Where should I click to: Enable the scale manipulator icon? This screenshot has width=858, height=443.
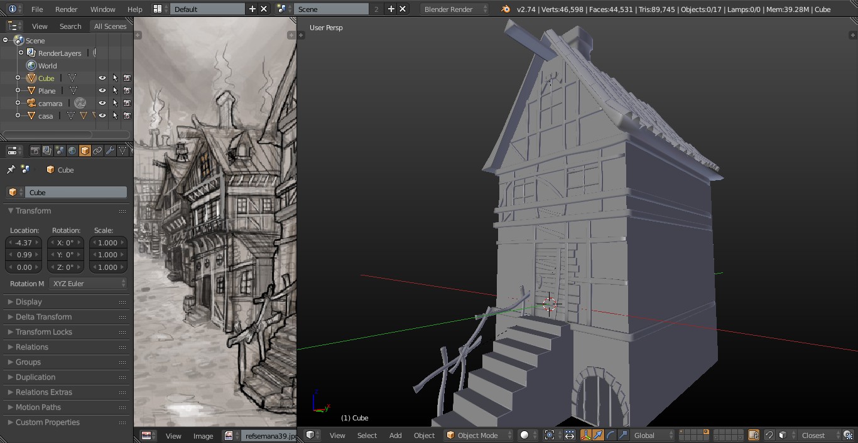623,435
